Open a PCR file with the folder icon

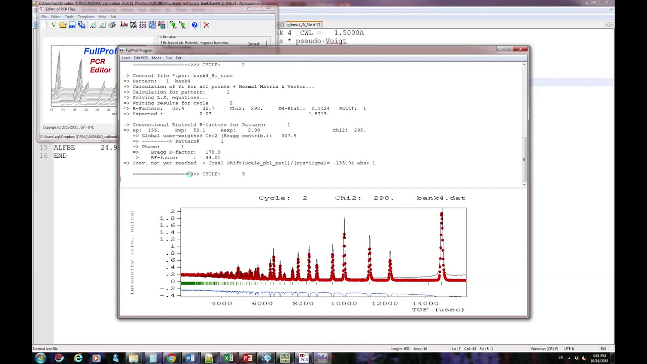point(63,25)
